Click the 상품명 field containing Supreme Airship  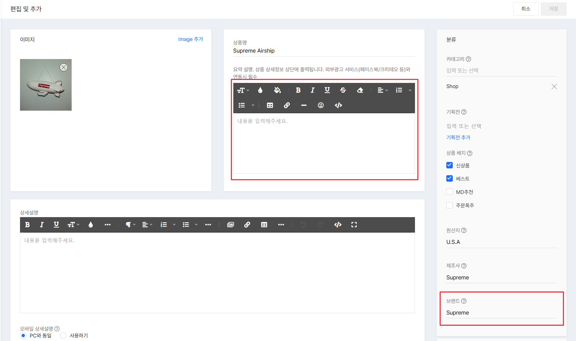(x=324, y=51)
